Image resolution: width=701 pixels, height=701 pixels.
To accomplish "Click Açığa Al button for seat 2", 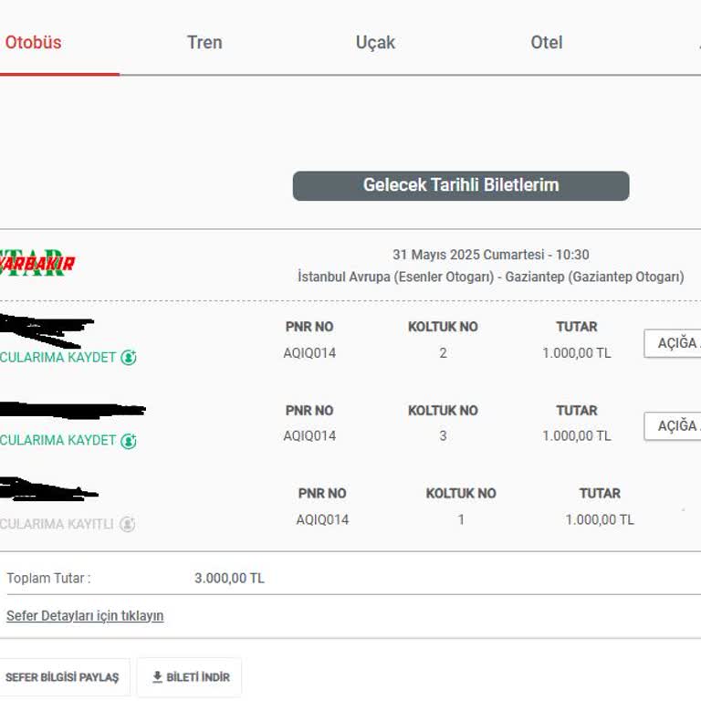I will tap(673, 343).
